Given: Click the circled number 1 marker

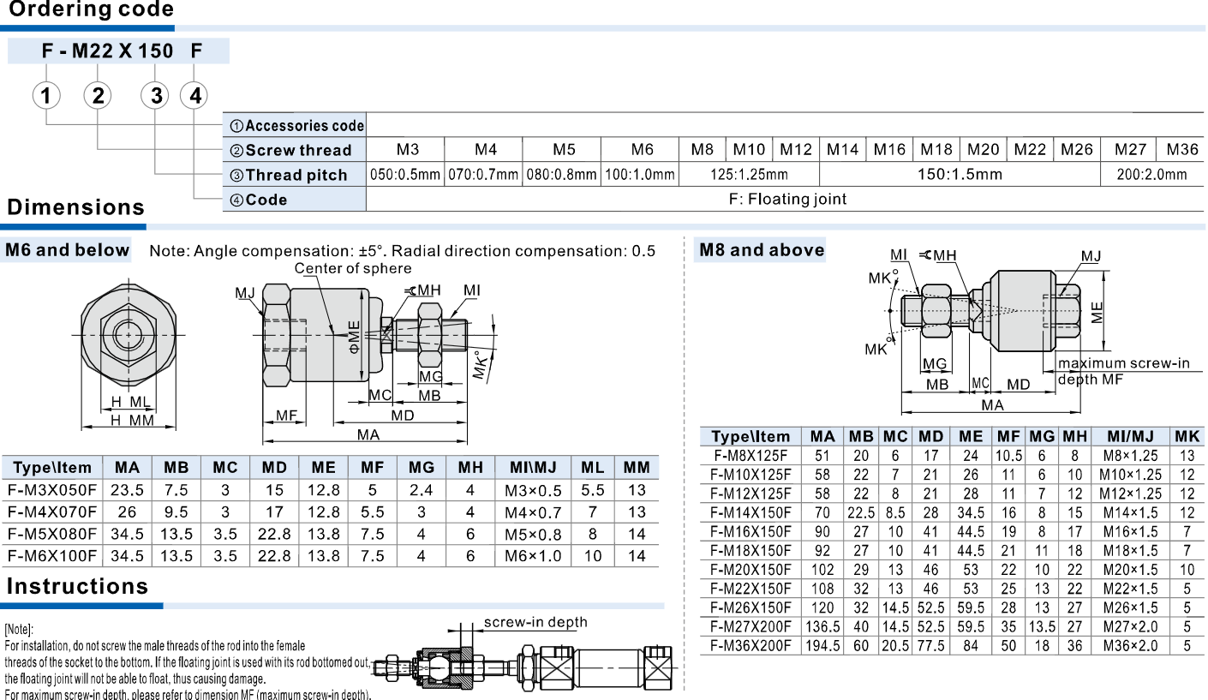Looking at the screenshot, I should 46,95.
